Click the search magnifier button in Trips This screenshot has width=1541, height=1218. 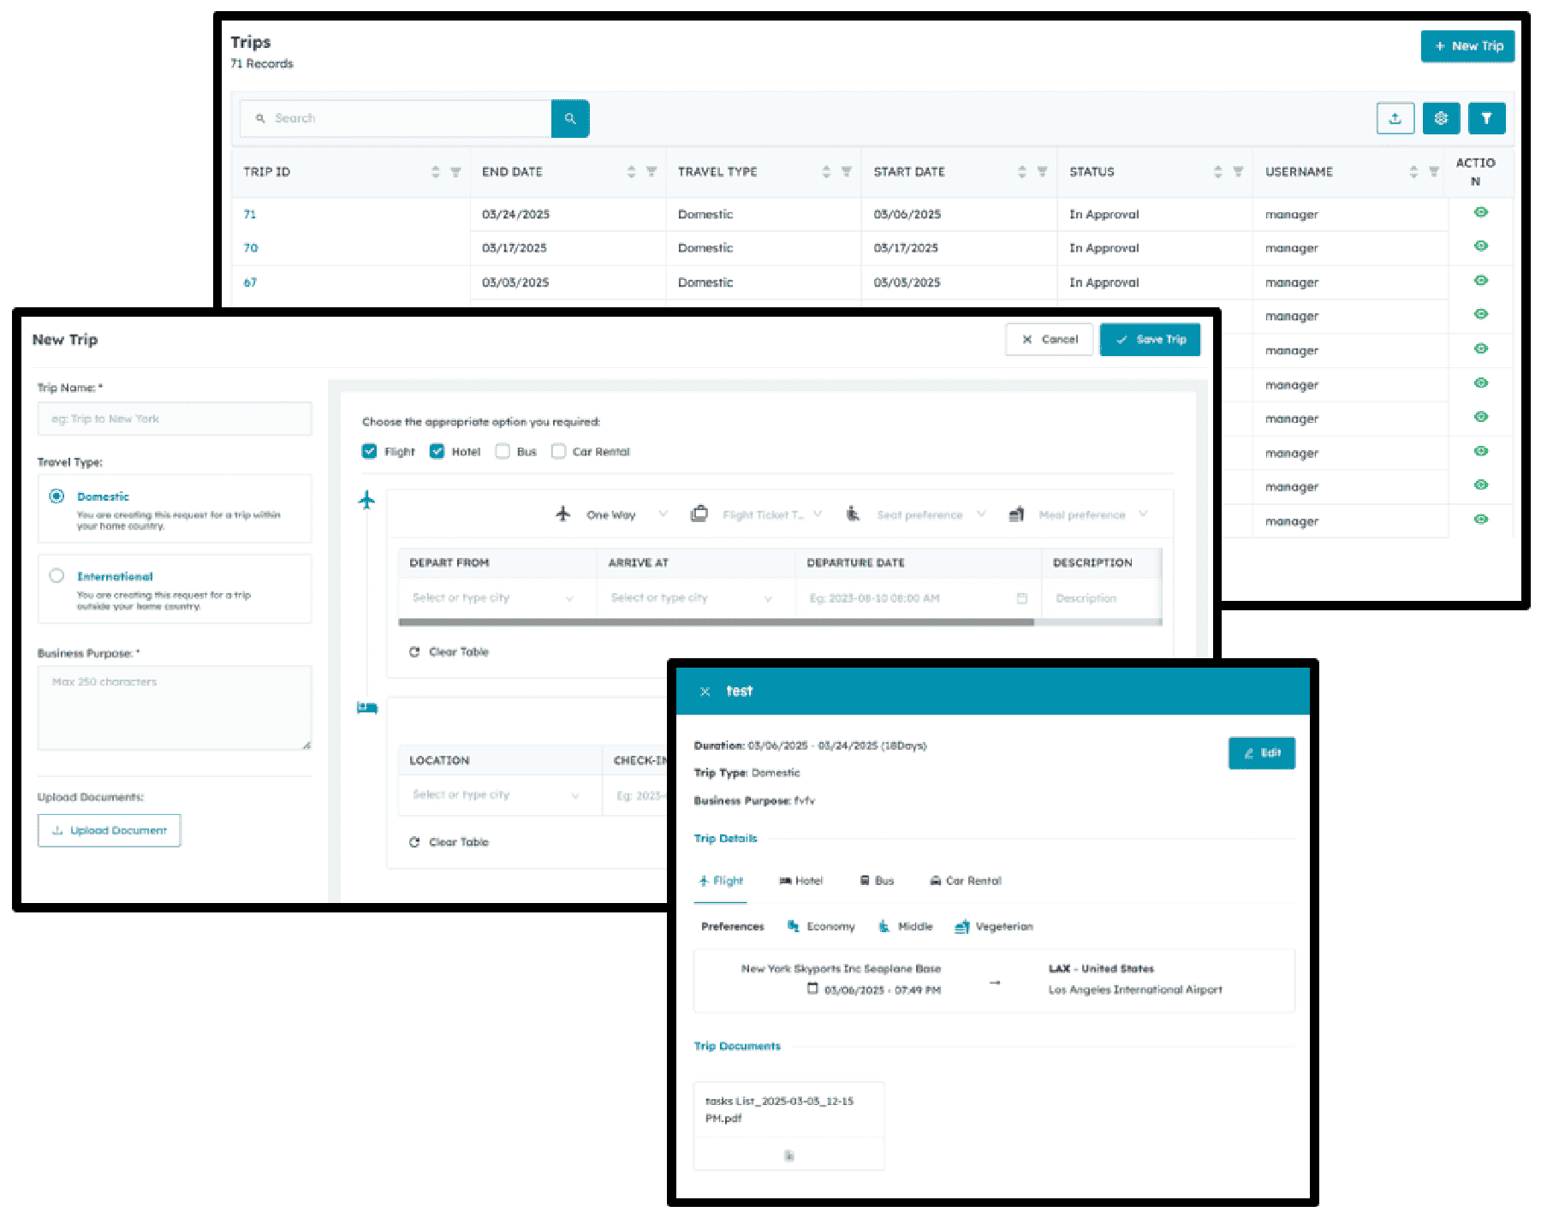coord(570,119)
